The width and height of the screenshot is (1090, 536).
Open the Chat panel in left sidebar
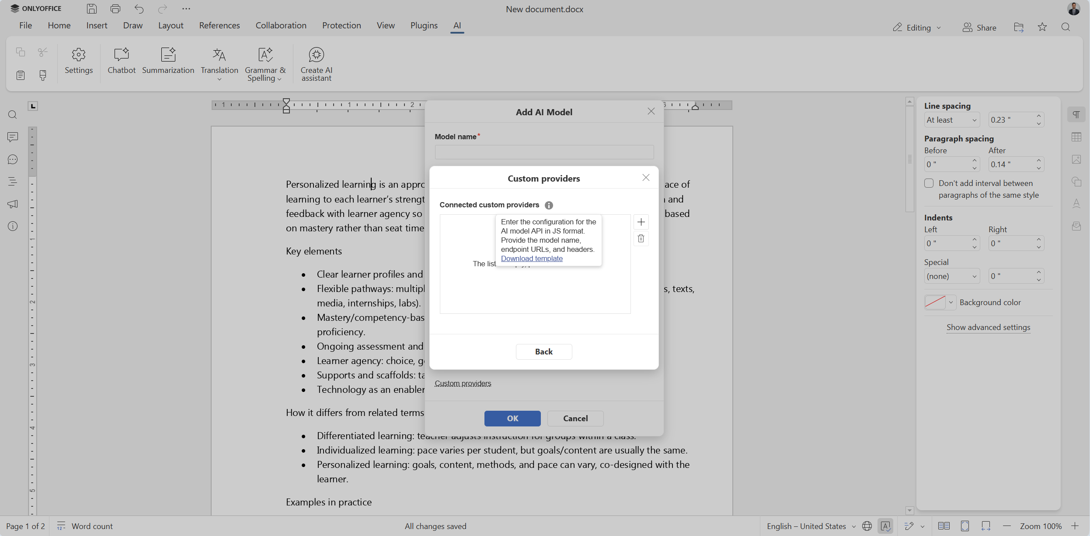13,159
